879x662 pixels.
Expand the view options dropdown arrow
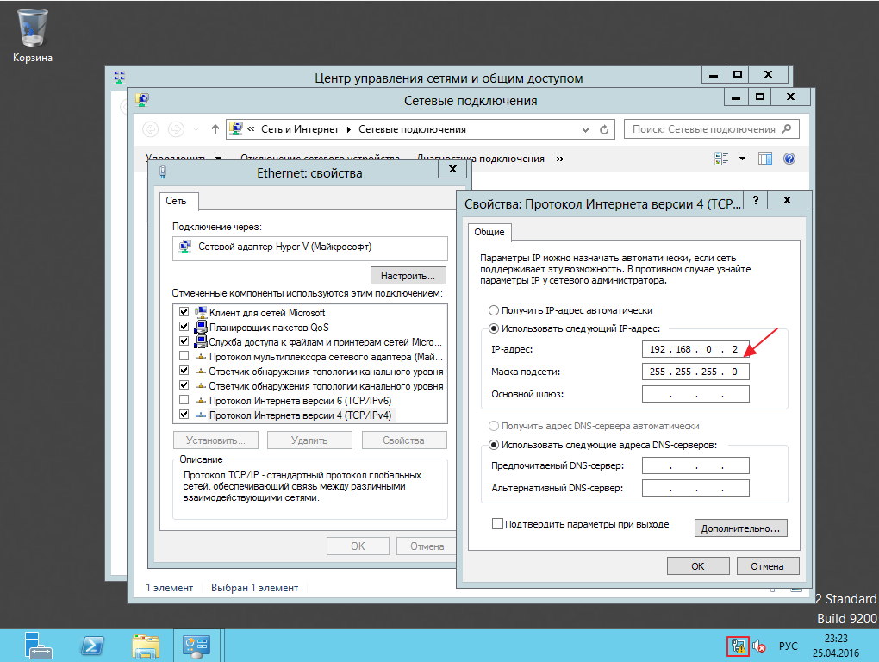pos(742,159)
